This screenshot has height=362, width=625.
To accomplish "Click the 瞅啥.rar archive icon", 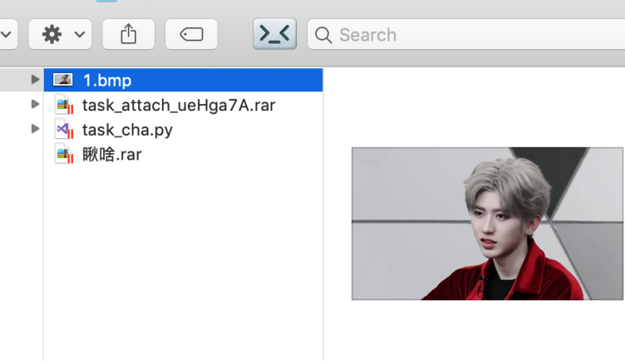I will (63, 154).
